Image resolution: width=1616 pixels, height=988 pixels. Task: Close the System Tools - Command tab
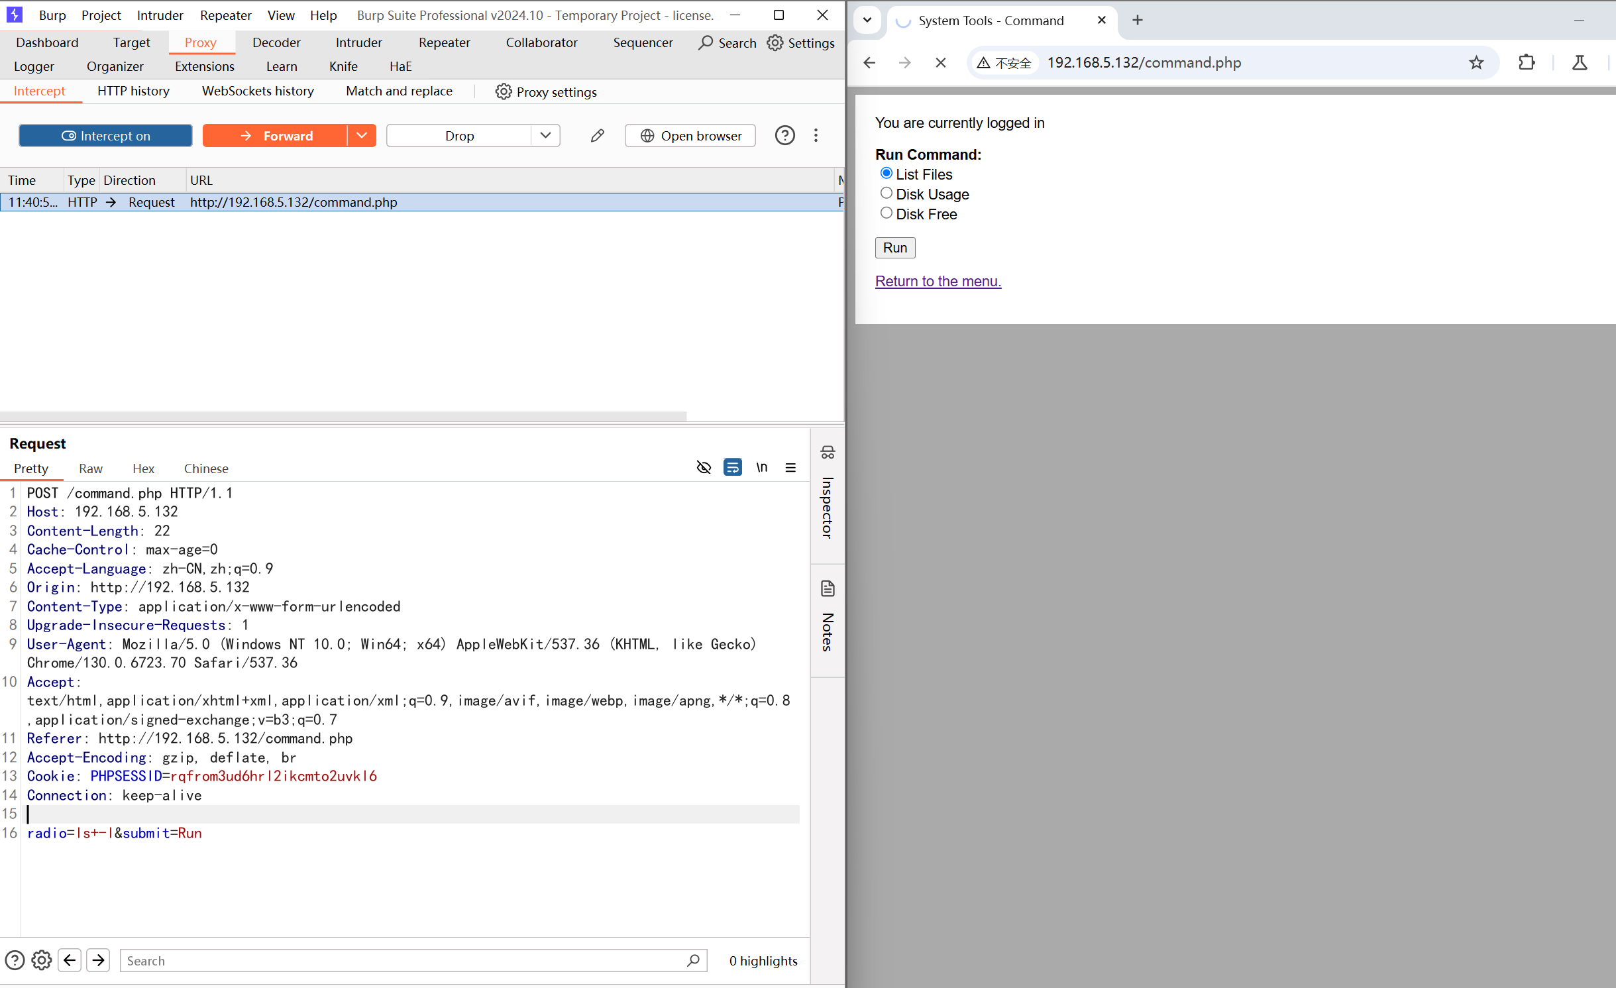(x=1102, y=21)
